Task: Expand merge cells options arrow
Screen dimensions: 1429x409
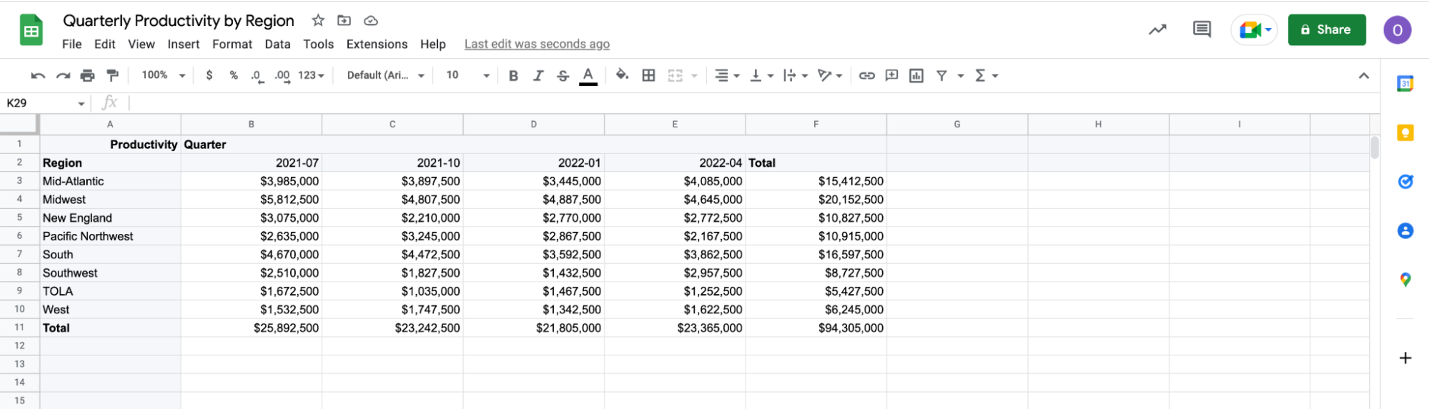Action: (x=694, y=76)
